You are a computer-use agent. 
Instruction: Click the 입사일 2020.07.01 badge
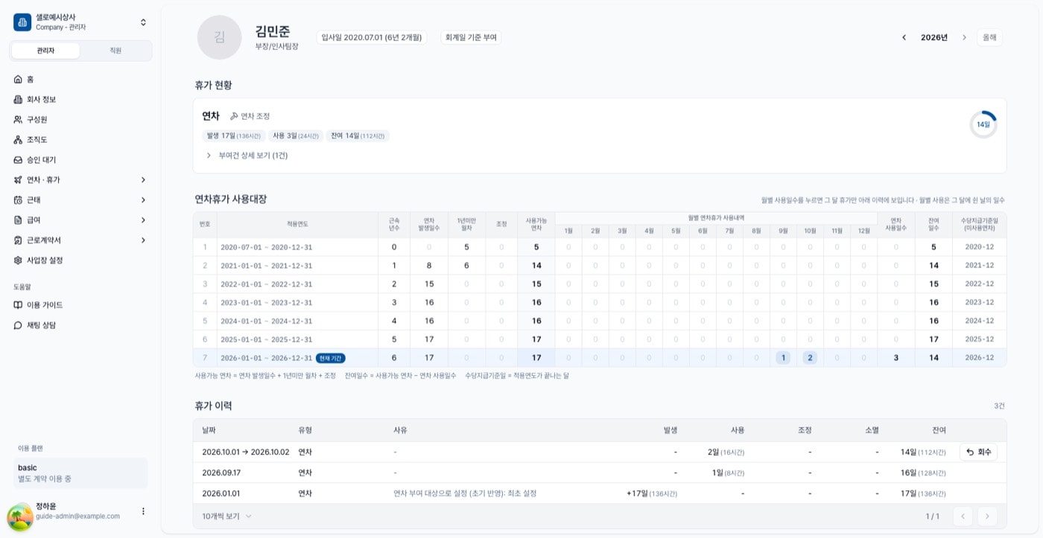[x=371, y=37]
